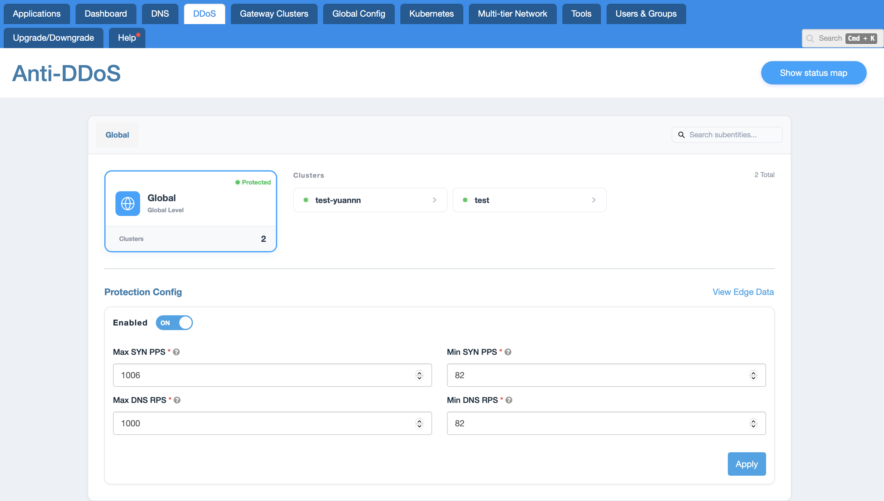Click the help icon beside Max DNS RPS

[x=177, y=400]
